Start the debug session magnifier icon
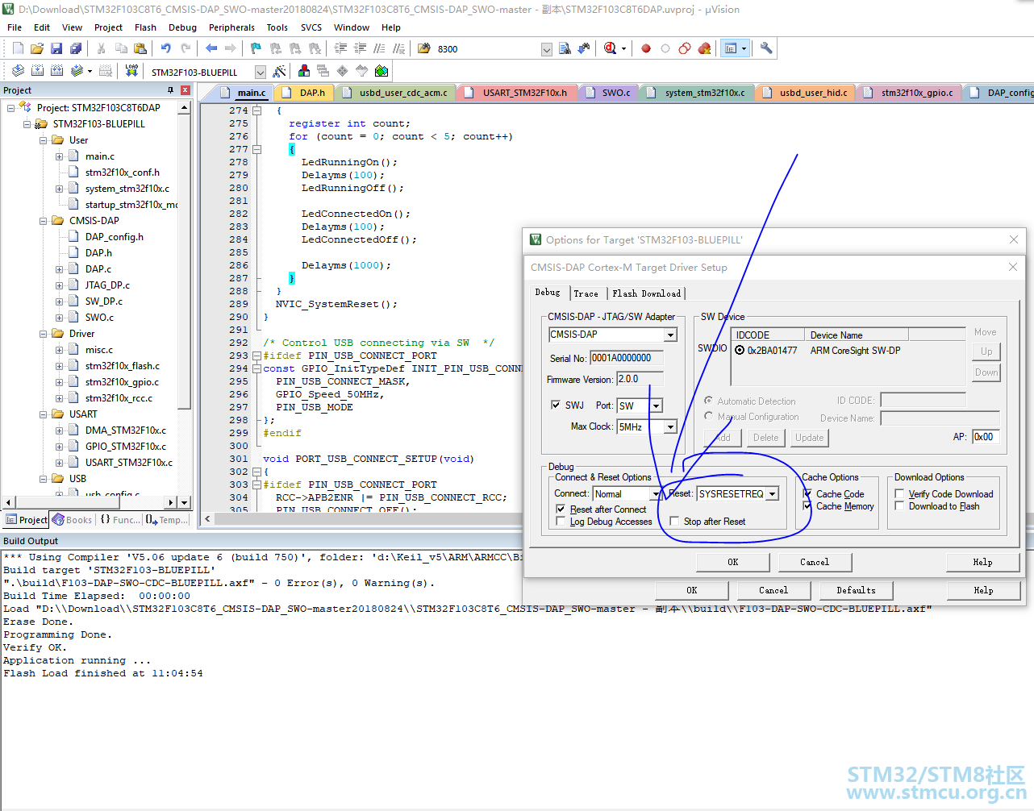The image size is (1034, 811). (x=611, y=49)
